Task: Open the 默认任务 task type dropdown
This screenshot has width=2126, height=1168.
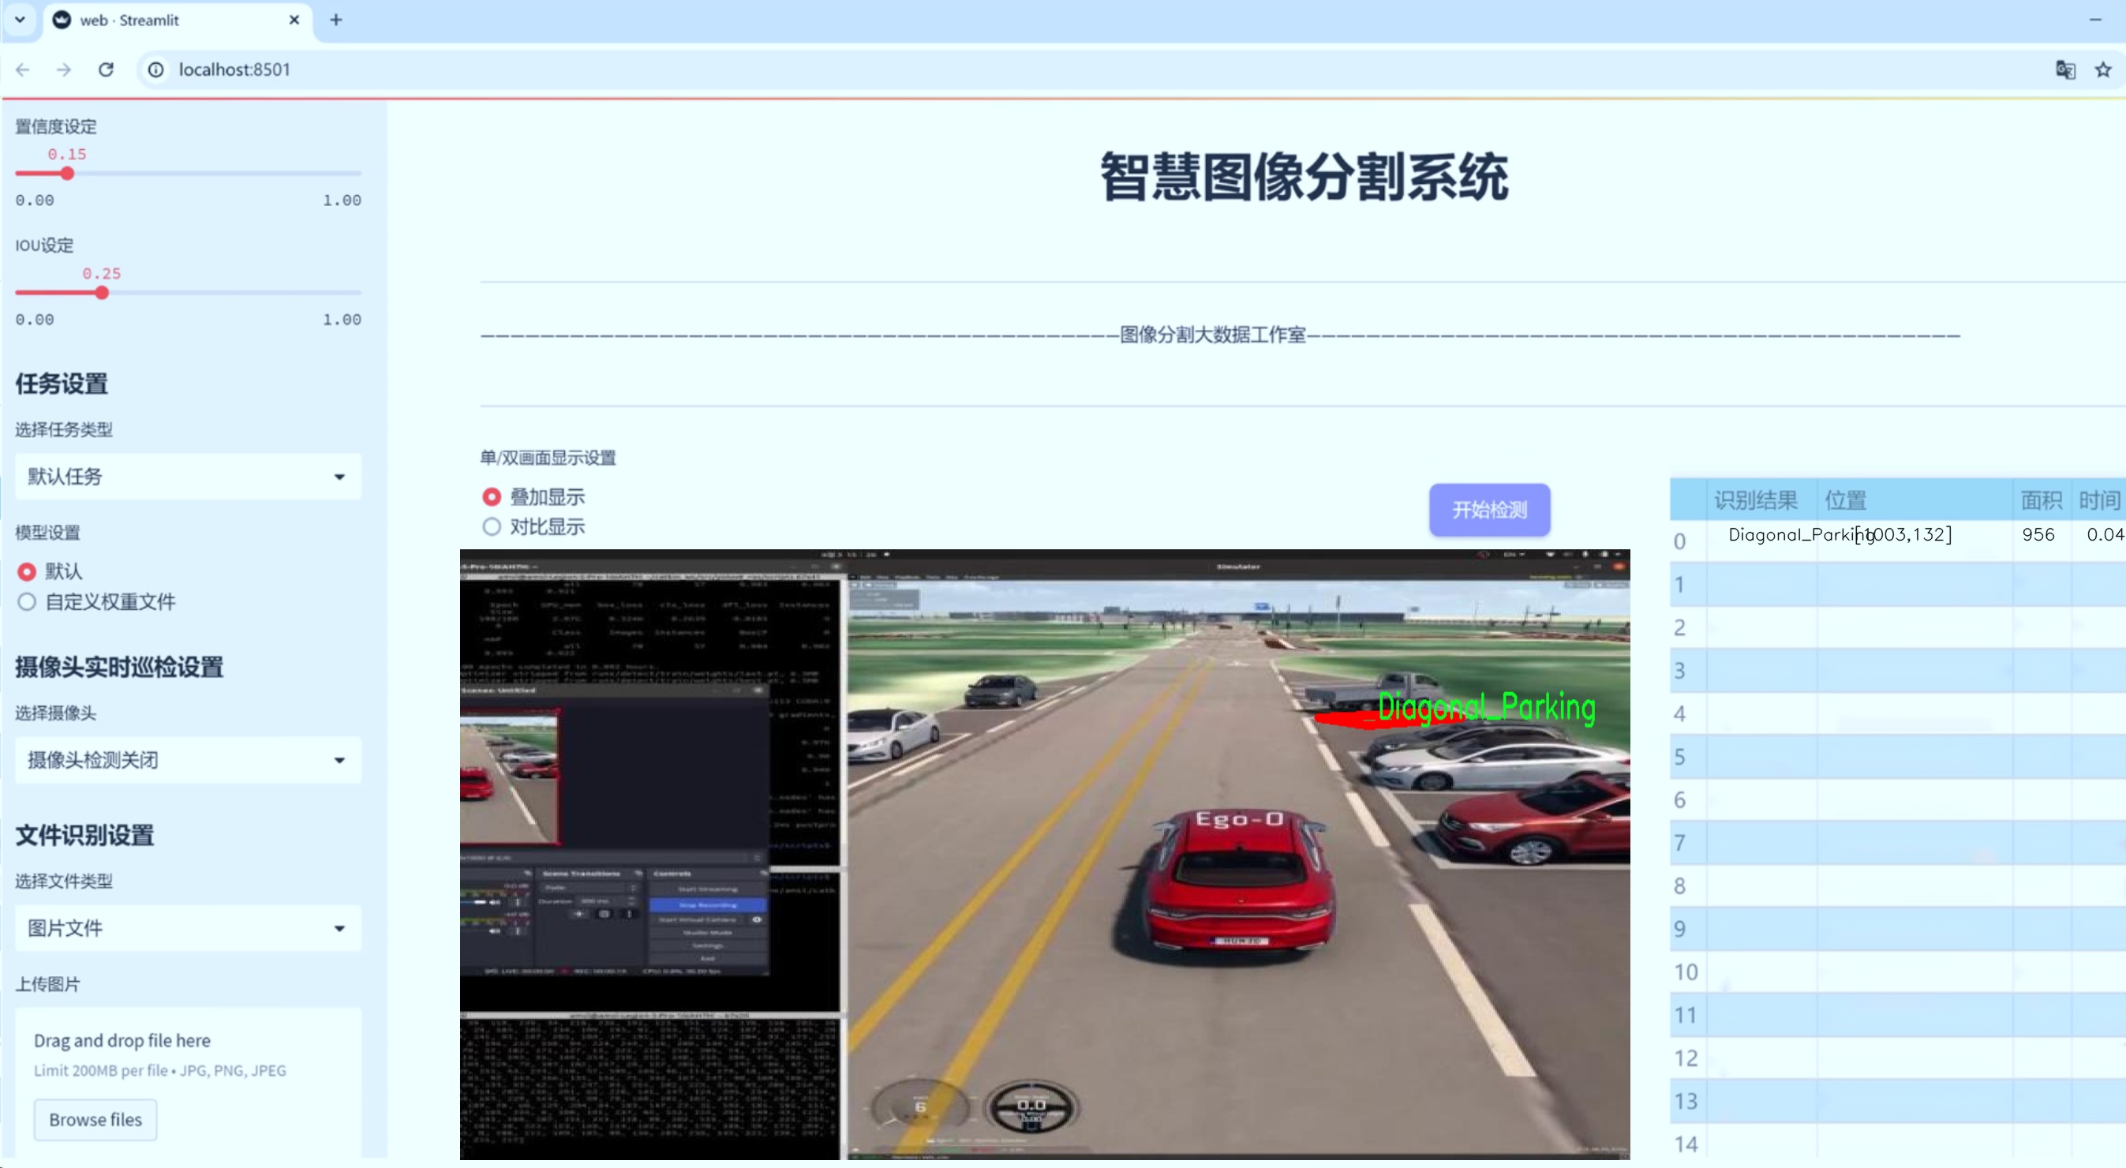Action: pos(188,477)
